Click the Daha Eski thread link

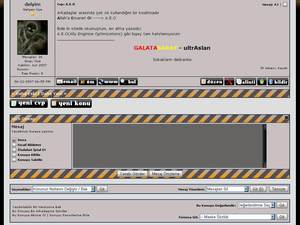[26, 94]
